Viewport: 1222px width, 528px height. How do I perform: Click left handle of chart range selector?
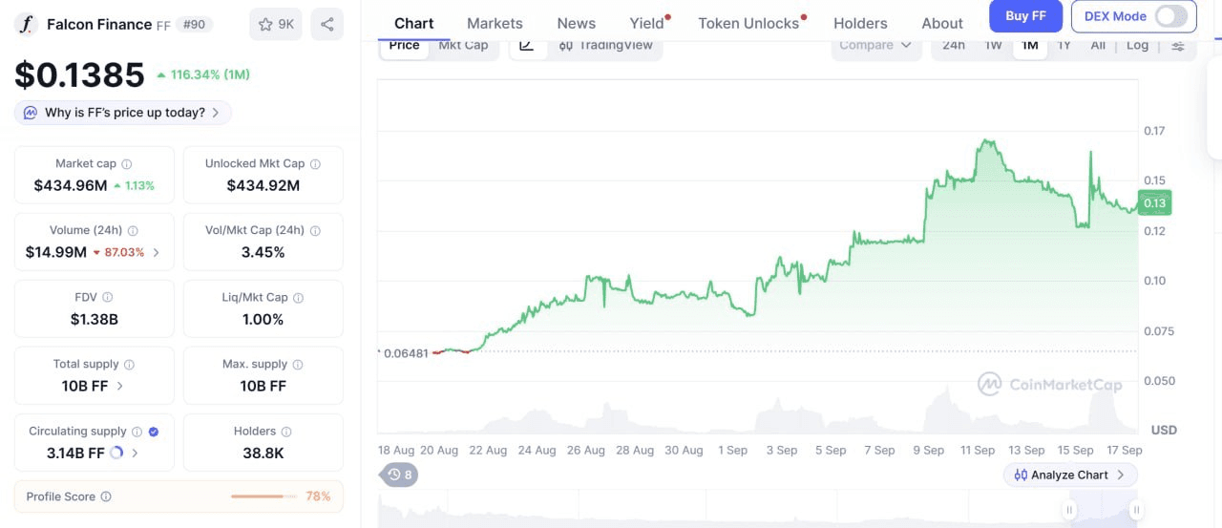(1070, 509)
